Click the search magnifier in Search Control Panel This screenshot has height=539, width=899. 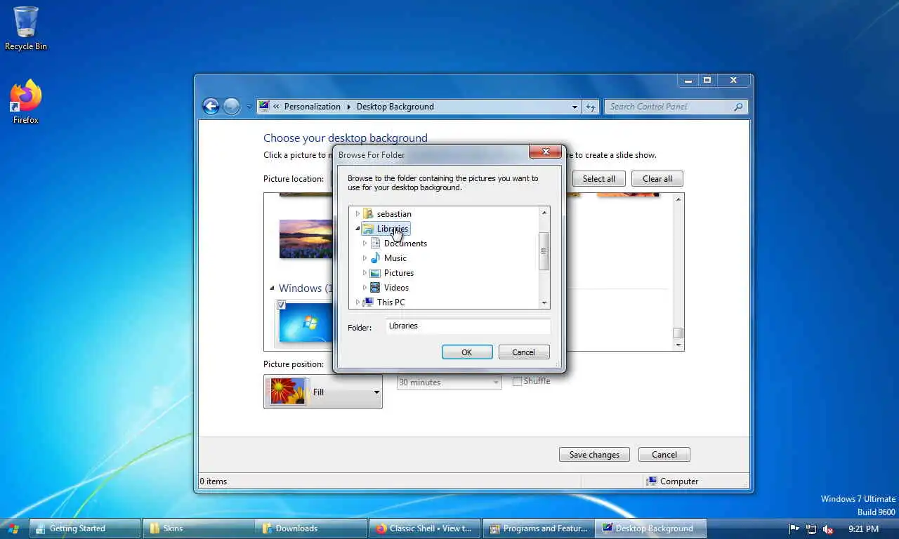coord(738,107)
